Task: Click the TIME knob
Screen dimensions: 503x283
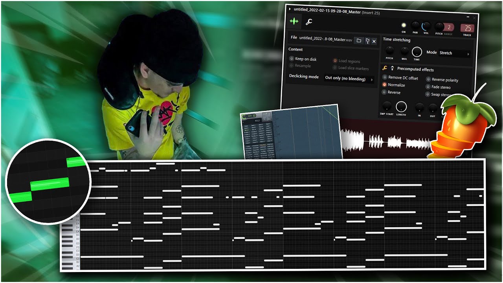Action: click(x=417, y=52)
